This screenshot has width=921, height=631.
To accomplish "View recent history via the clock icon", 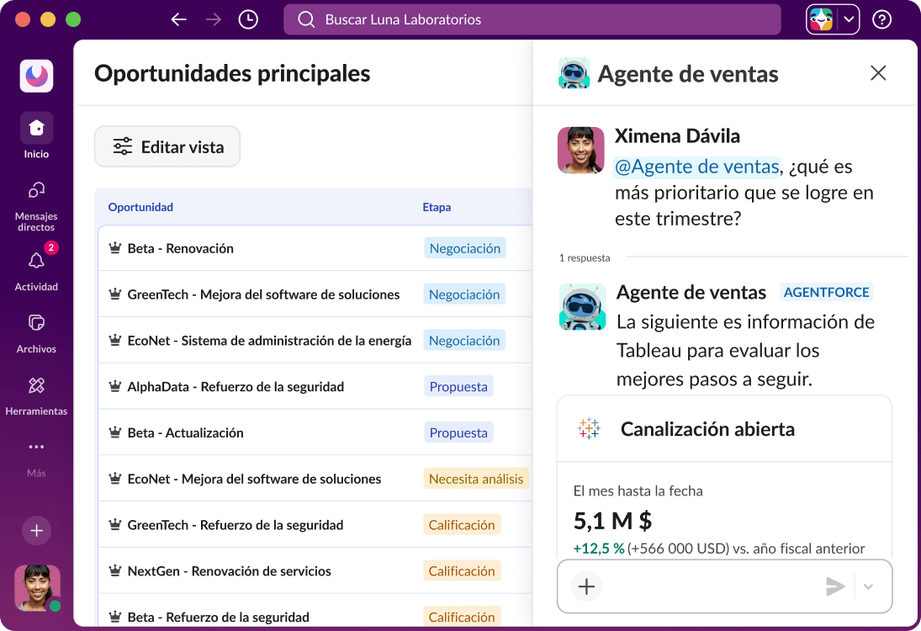I will (247, 19).
